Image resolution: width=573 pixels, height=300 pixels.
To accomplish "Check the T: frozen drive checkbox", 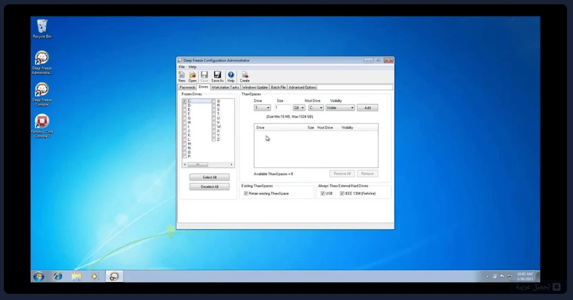I will click(214, 114).
